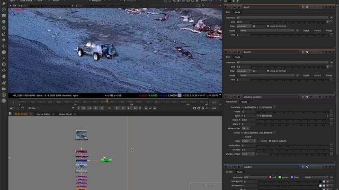This screenshot has height=190, width=339.
Task: Adjust the shadow_position rotate slider
Action: click(292, 111)
